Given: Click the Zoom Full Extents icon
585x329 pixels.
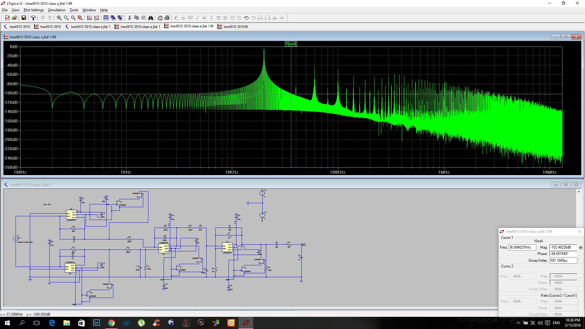Looking at the screenshot, I should coord(80,18).
